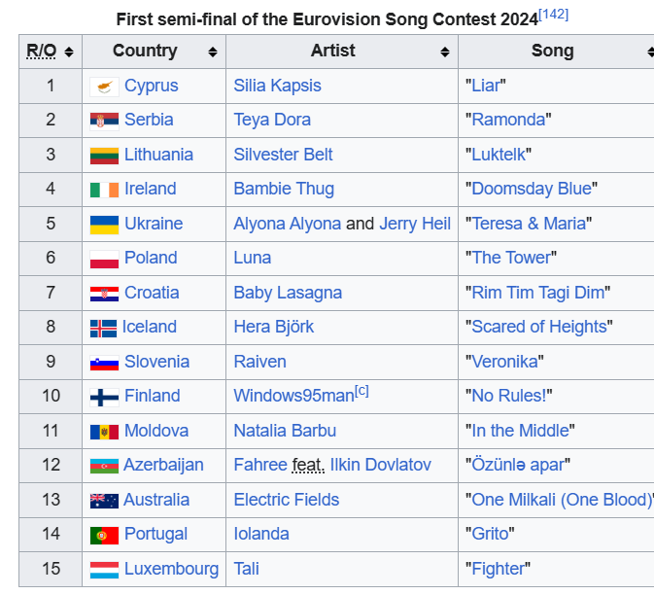Click the Iceland flag icon

(103, 328)
